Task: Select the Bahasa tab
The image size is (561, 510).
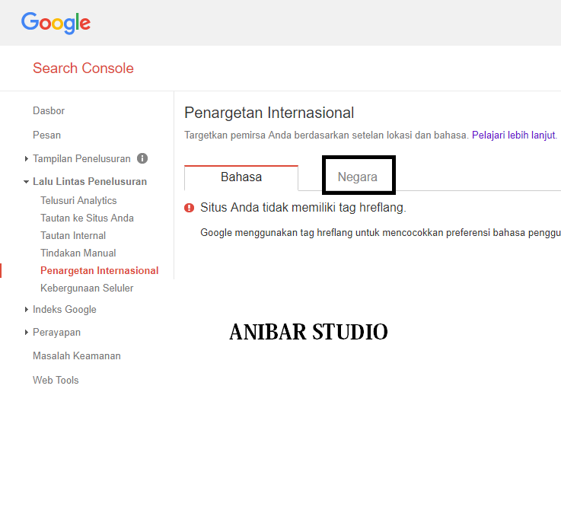Action: pos(241,177)
